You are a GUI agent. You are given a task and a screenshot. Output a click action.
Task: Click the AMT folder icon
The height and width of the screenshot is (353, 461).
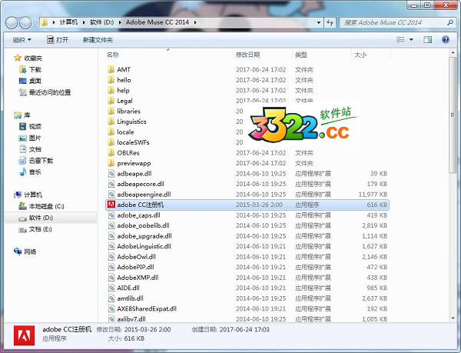[x=111, y=69]
